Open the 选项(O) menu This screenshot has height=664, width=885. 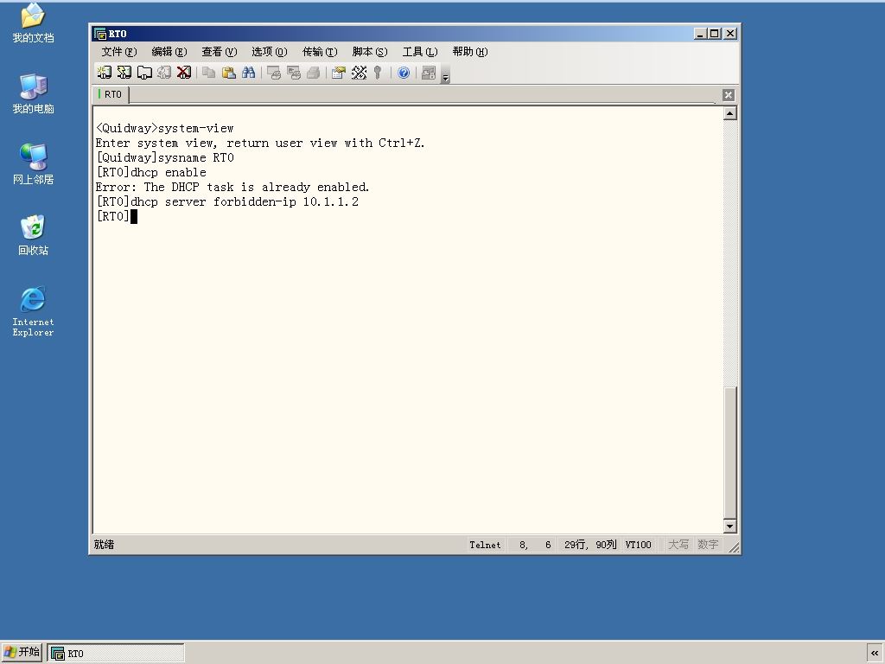pos(270,52)
